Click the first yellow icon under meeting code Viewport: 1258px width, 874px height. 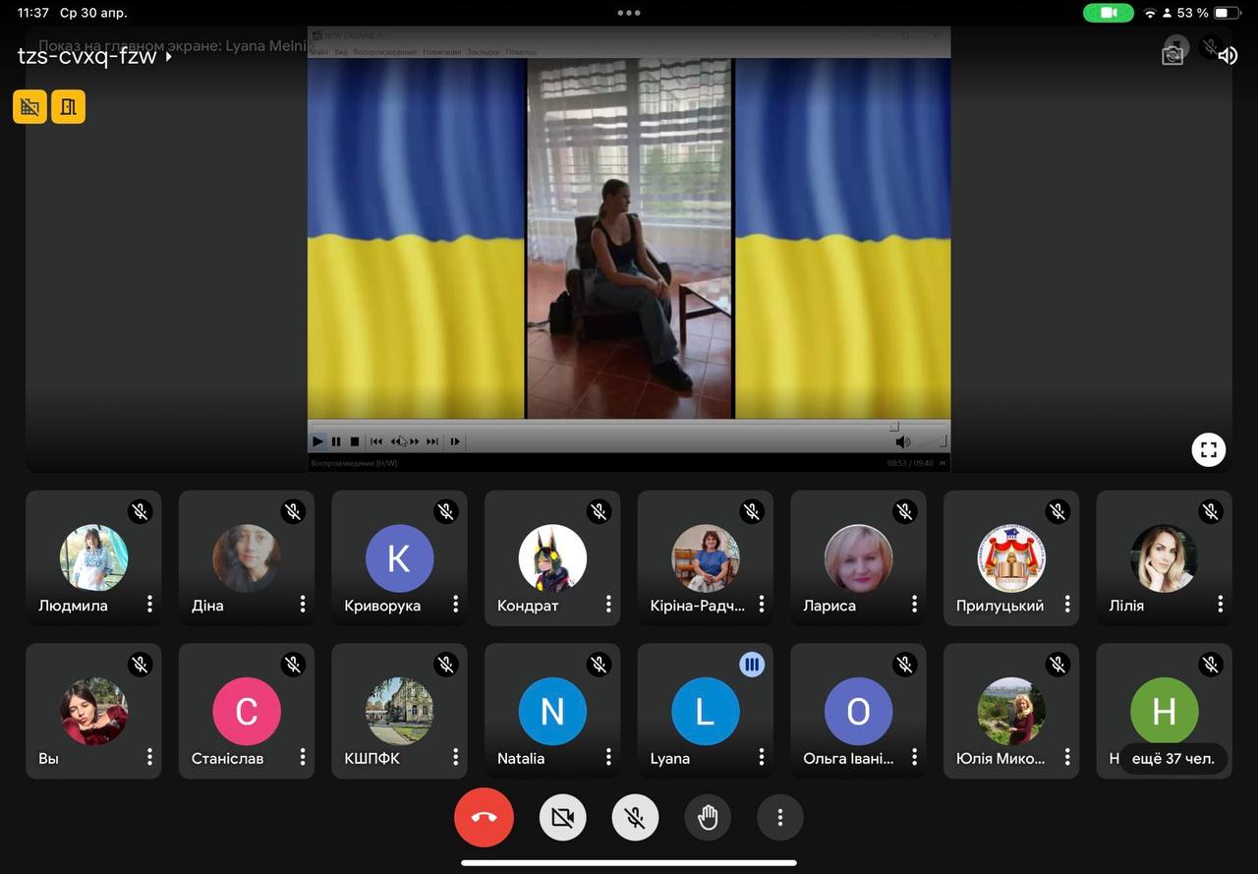(x=29, y=106)
